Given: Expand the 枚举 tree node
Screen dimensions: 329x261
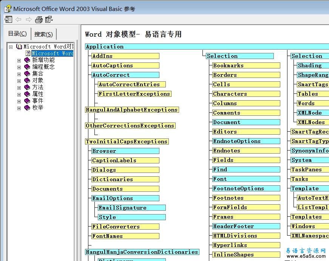Looking at the screenshot, I should tap(19, 108).
